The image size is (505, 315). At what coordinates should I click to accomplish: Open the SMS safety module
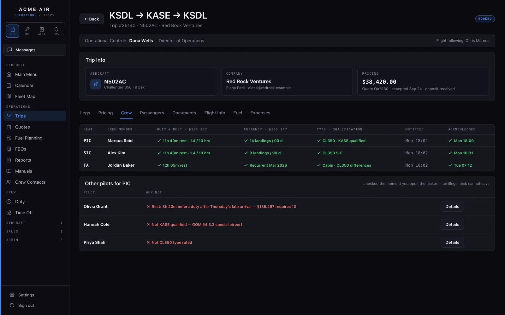[x=56, y=31]
